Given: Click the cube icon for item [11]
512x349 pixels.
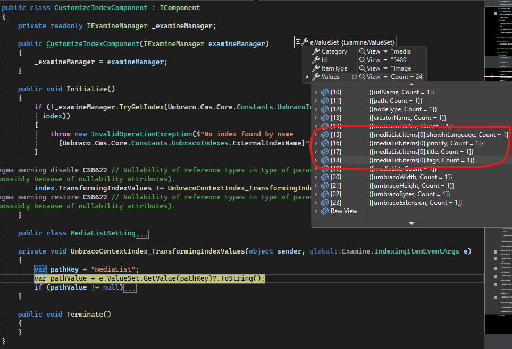Looking at the screenshot, I should pyautogui.click(x=324, y=101).
